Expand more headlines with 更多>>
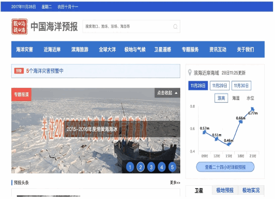275x199 pixels. click(x=175, y=183)
